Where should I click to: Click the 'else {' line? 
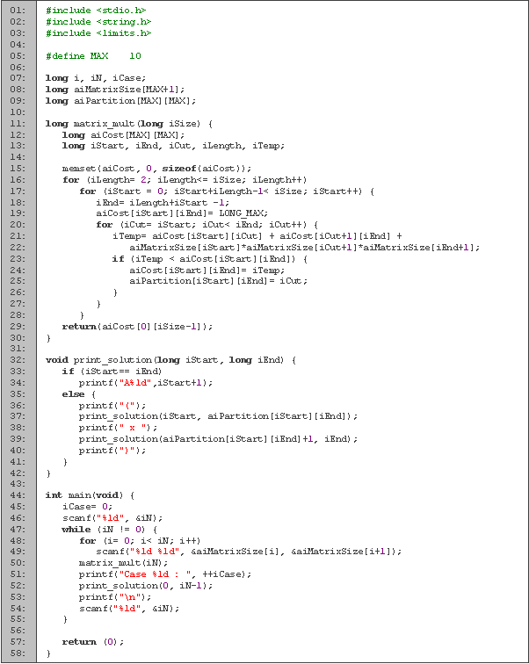(x=79, y=394)
